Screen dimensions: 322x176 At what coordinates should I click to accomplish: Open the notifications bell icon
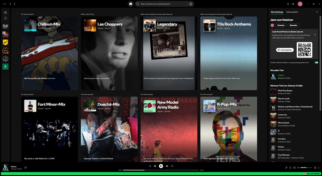(x=288, y=4)
